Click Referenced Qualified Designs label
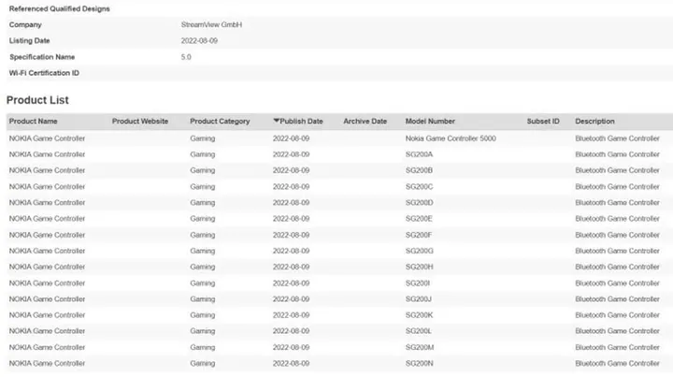The width and height of the screenshot is (673, 377). [x=59, y=8]
